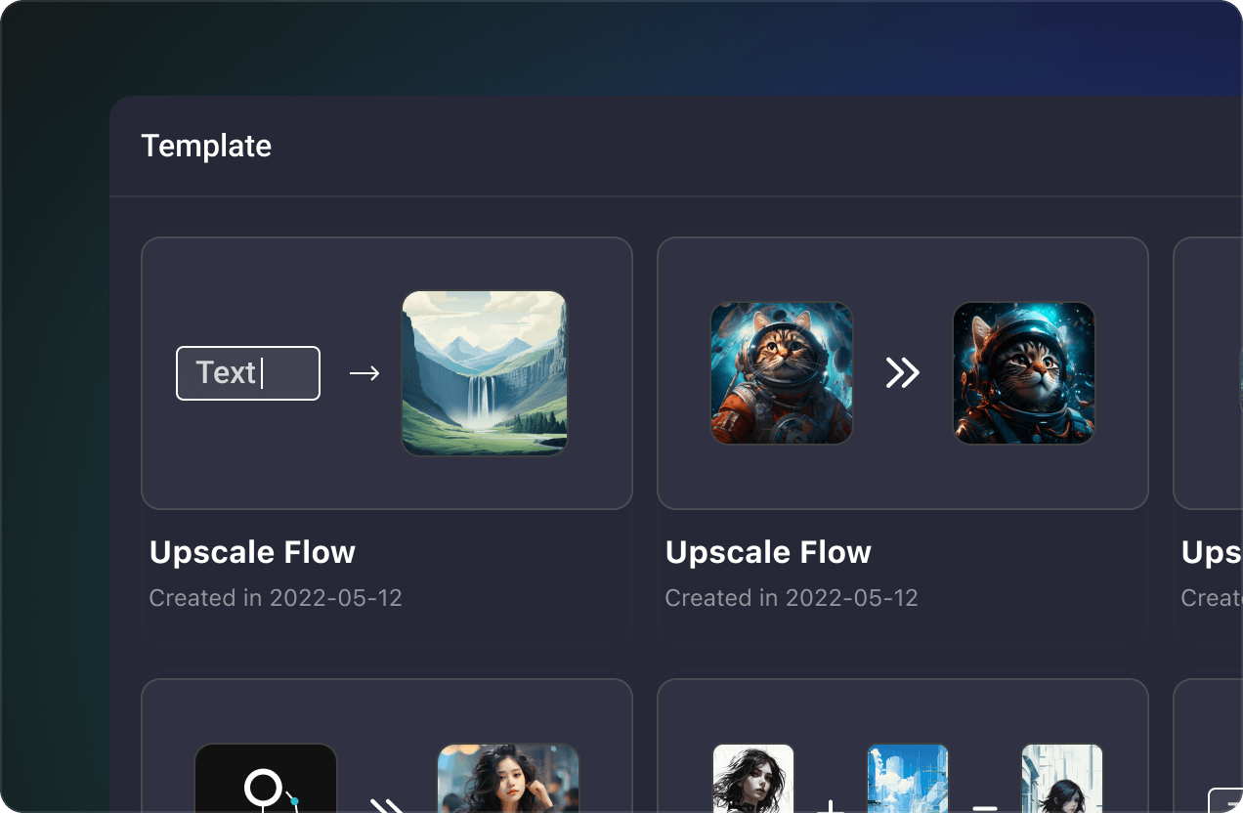Click the plus icon between sketch and sky
This screenshot has height=813, width=1243.
(x=831, y=806)
